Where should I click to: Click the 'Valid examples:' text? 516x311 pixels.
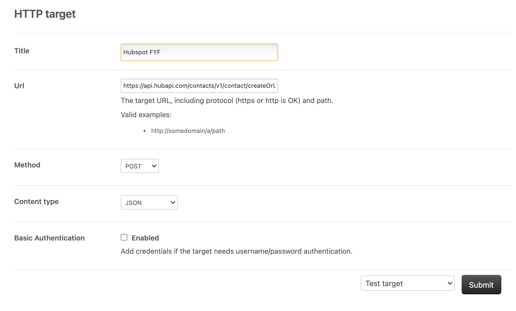[146, 115]
